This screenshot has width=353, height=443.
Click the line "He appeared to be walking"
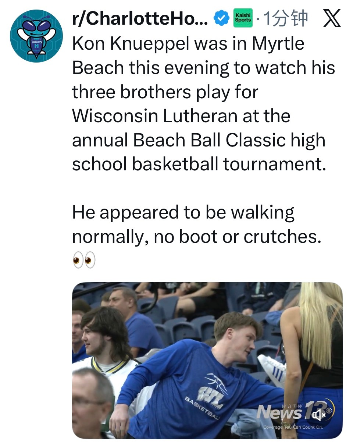(183, 212)
